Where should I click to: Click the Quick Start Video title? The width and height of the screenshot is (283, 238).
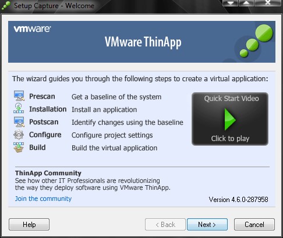tap(231, 99)
